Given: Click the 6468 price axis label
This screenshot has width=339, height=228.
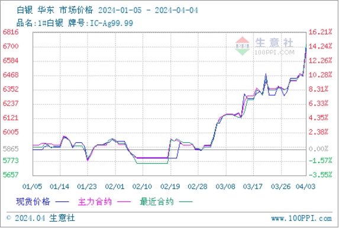Looking at the screenshot, I should [x=11, y=75].
